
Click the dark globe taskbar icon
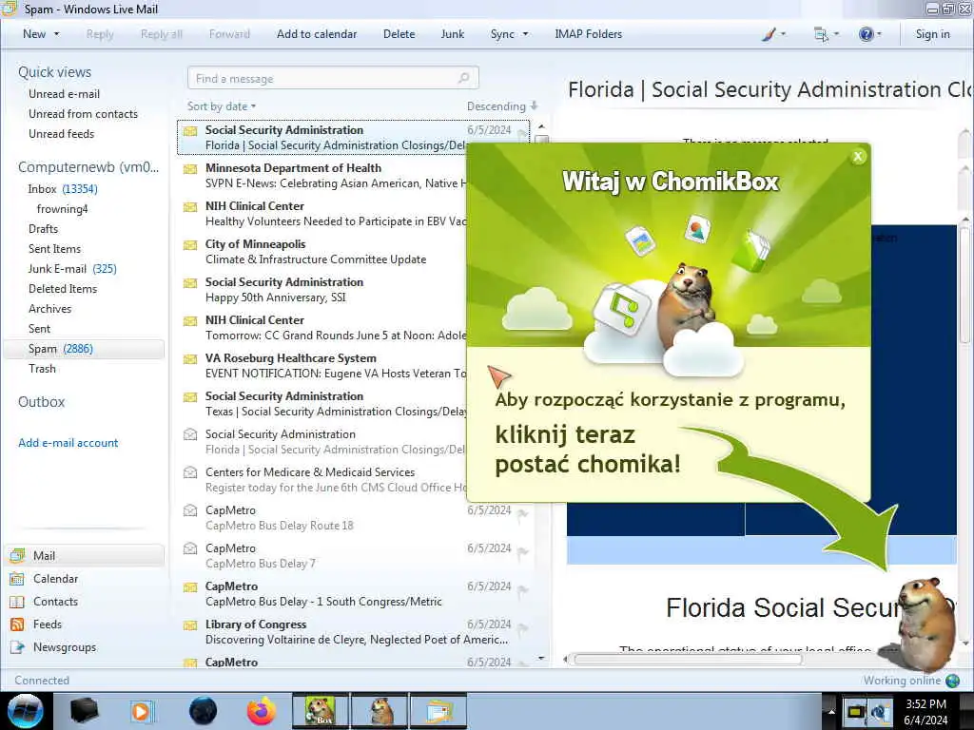[203, 711]
